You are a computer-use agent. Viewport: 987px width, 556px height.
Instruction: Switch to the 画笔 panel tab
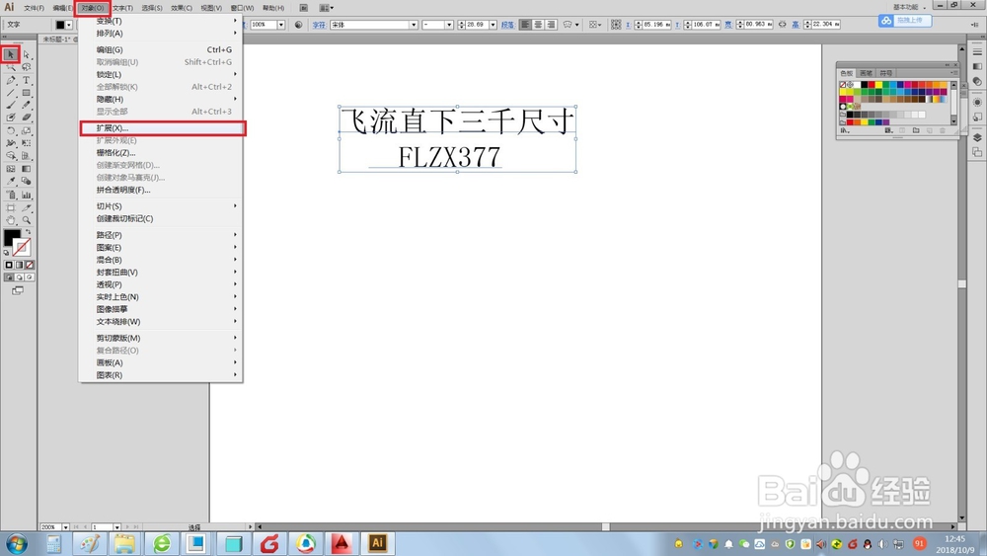coord(867,73)
